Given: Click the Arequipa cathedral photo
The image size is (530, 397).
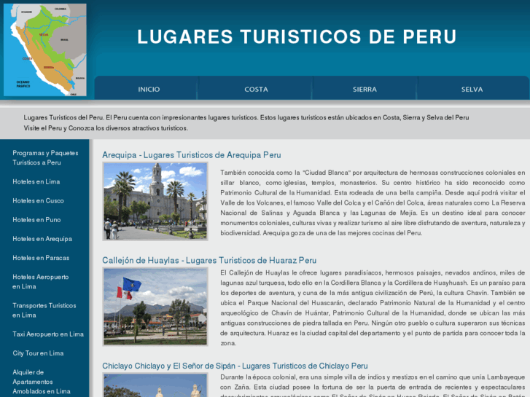Looking at the screenshot, I should [155, 201].
